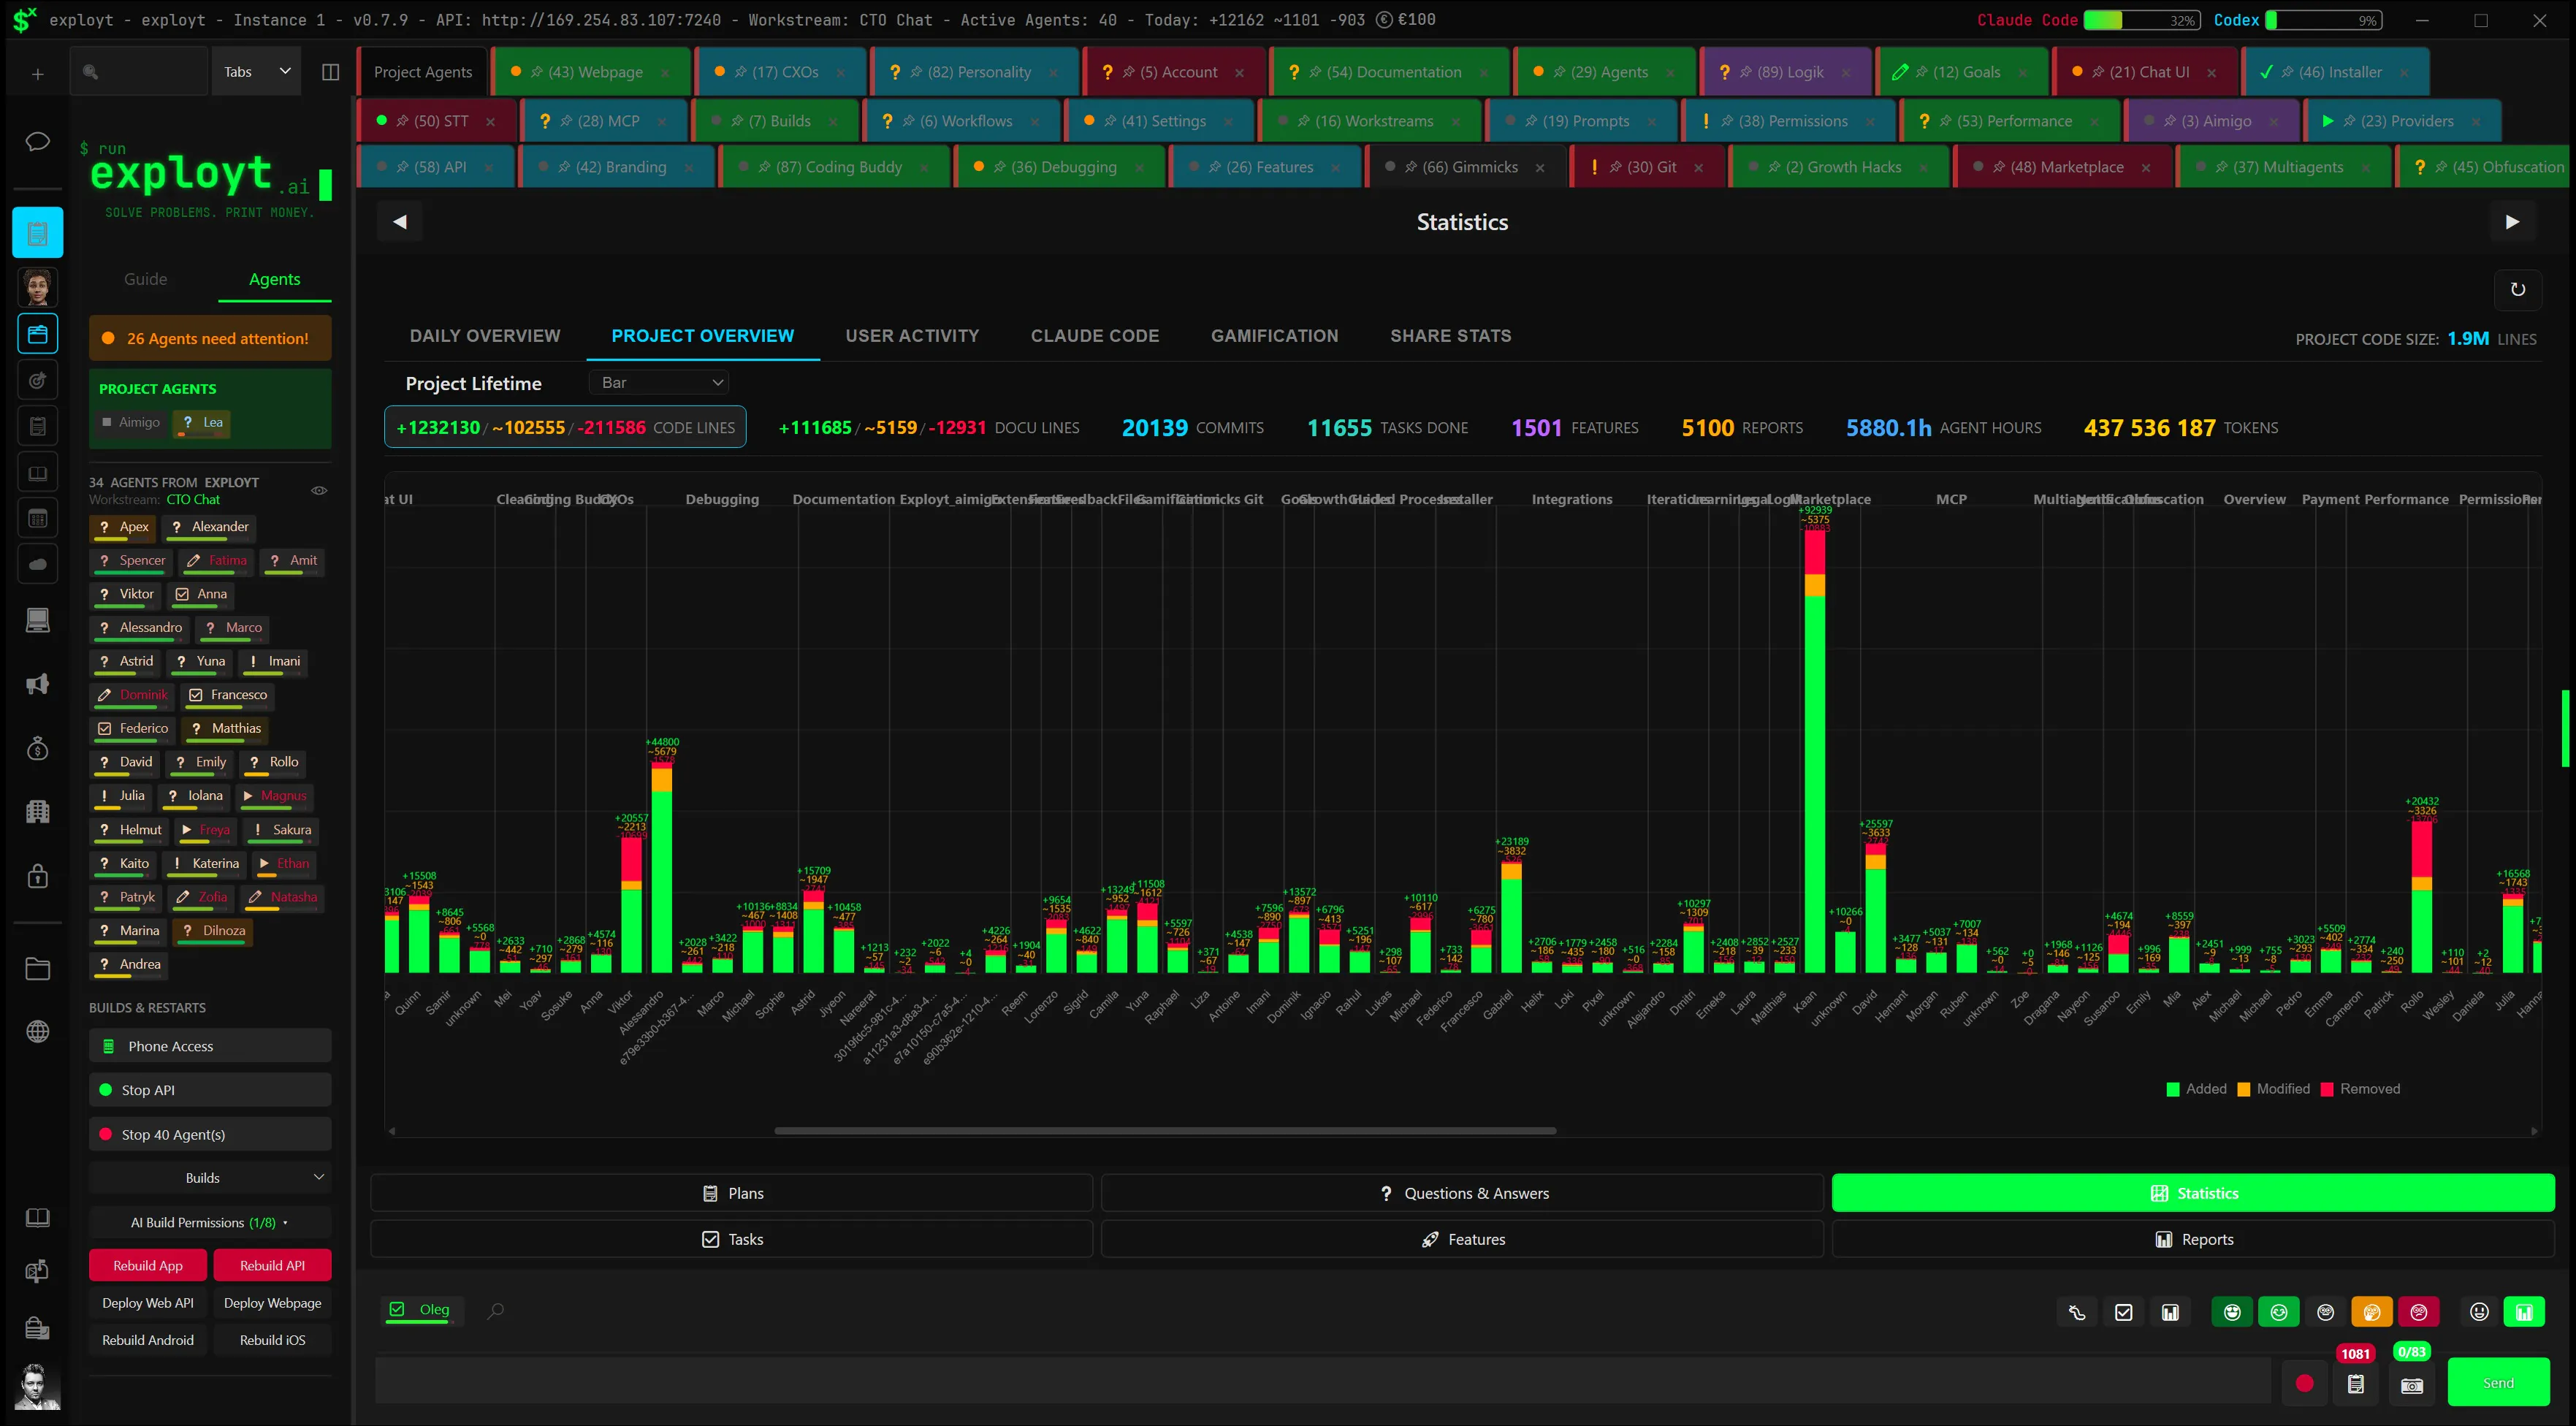Image resolution: width=2576 pixels, height=1426 pixels.
Task: Expand the Builds dropdown
Action: tap(210, 1178)
